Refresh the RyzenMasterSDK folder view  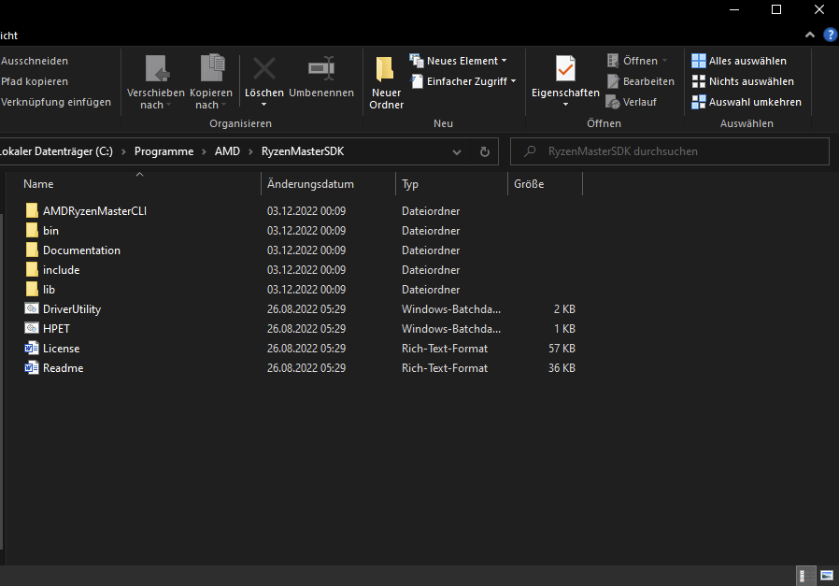tap(484, 152)
